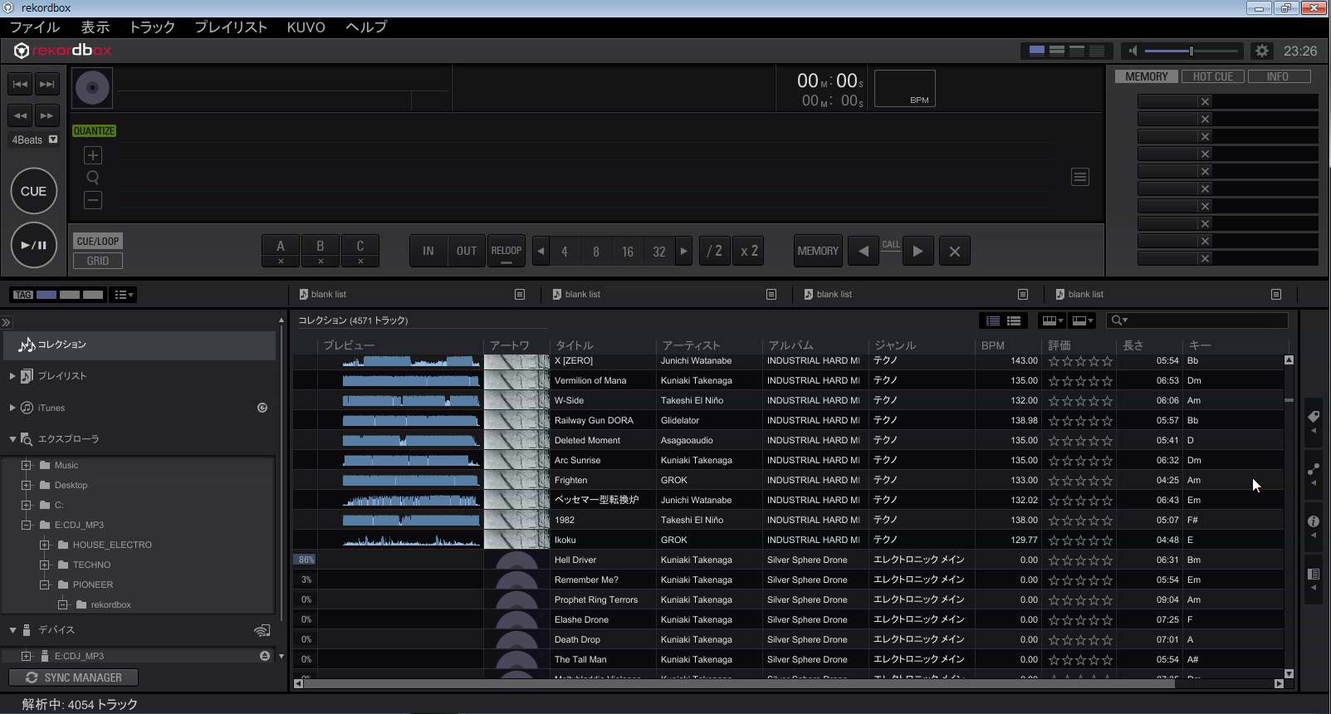Toggle QUANTIZE on or off
Viewport: 1331px width, 714px height.
coord(94,131)
